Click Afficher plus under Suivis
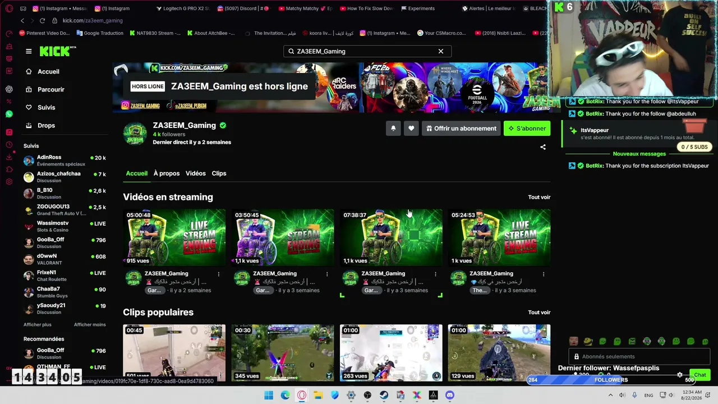Viewport: 718px width, 404px height. click(37, 324)
